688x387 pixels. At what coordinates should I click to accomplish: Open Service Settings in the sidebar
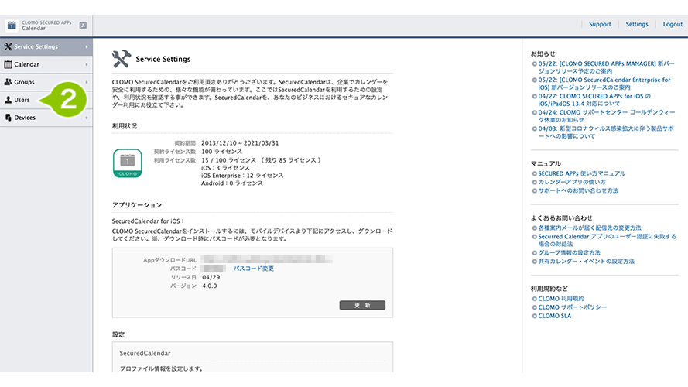[x=46, y=46]
